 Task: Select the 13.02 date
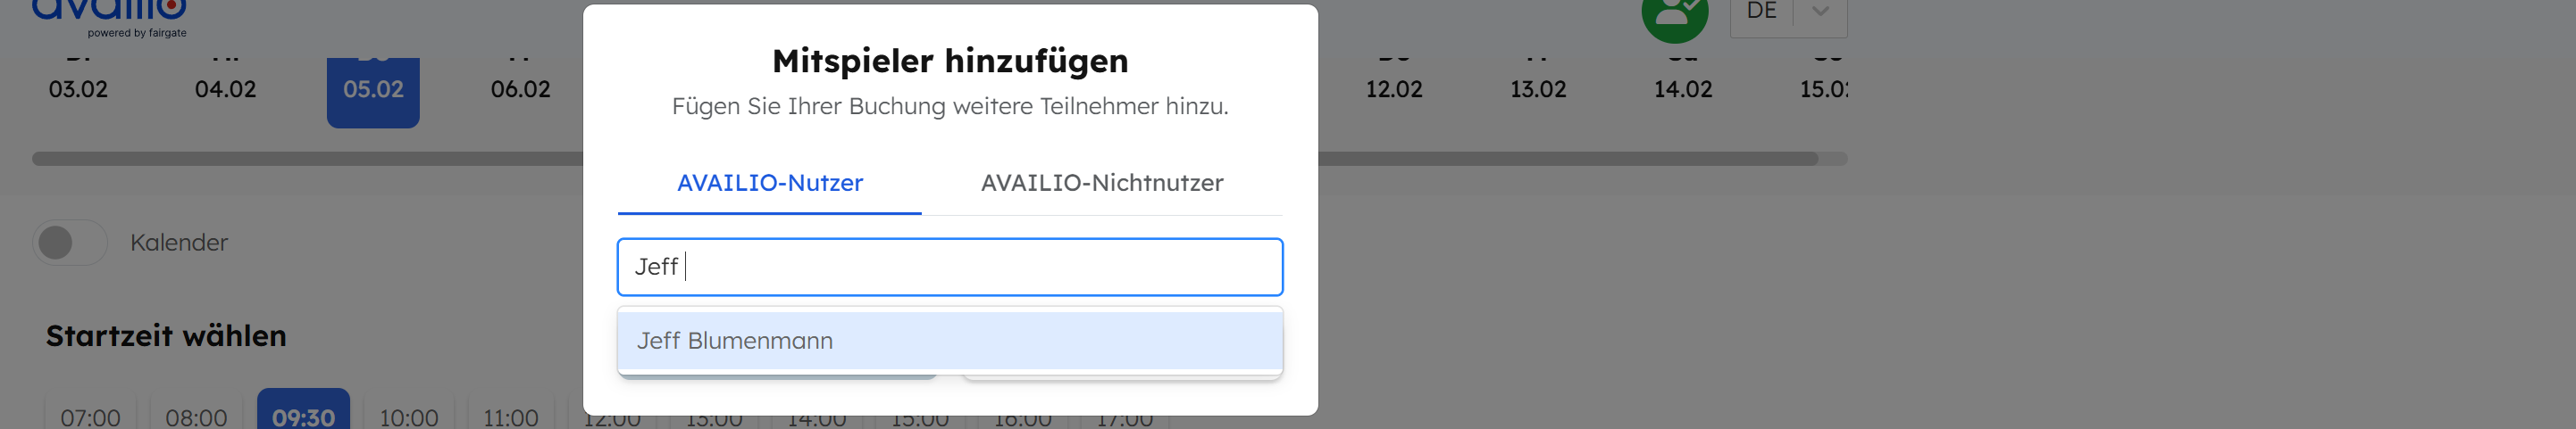click(1537, 89)
